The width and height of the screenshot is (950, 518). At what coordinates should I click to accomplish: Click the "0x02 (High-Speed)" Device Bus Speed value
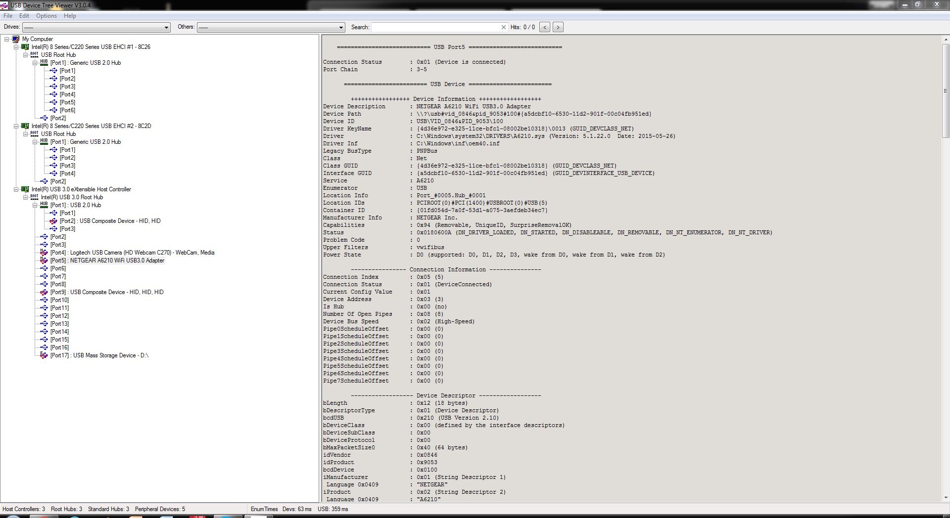[445, 322]
